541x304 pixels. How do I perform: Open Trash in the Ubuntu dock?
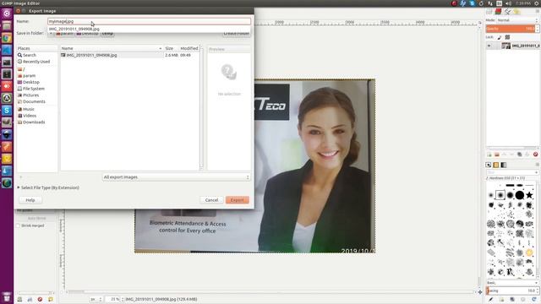[x=7, y=296]
